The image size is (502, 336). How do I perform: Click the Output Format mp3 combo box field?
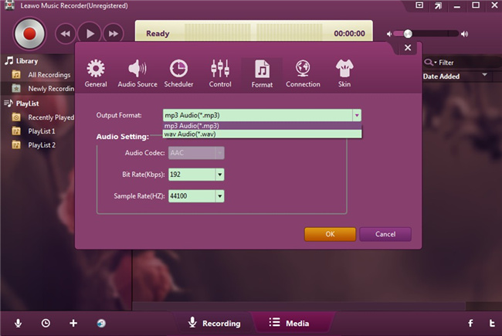point(258,115)
